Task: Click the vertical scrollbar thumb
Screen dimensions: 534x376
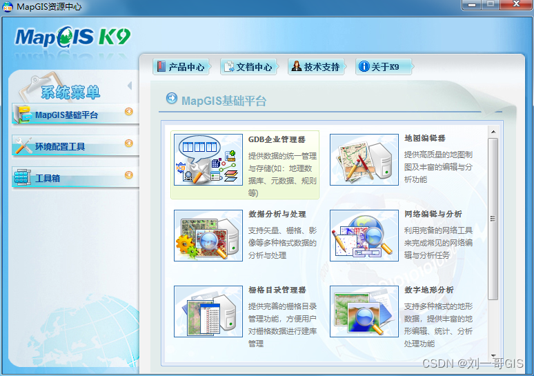Action: tap(493, 219)
